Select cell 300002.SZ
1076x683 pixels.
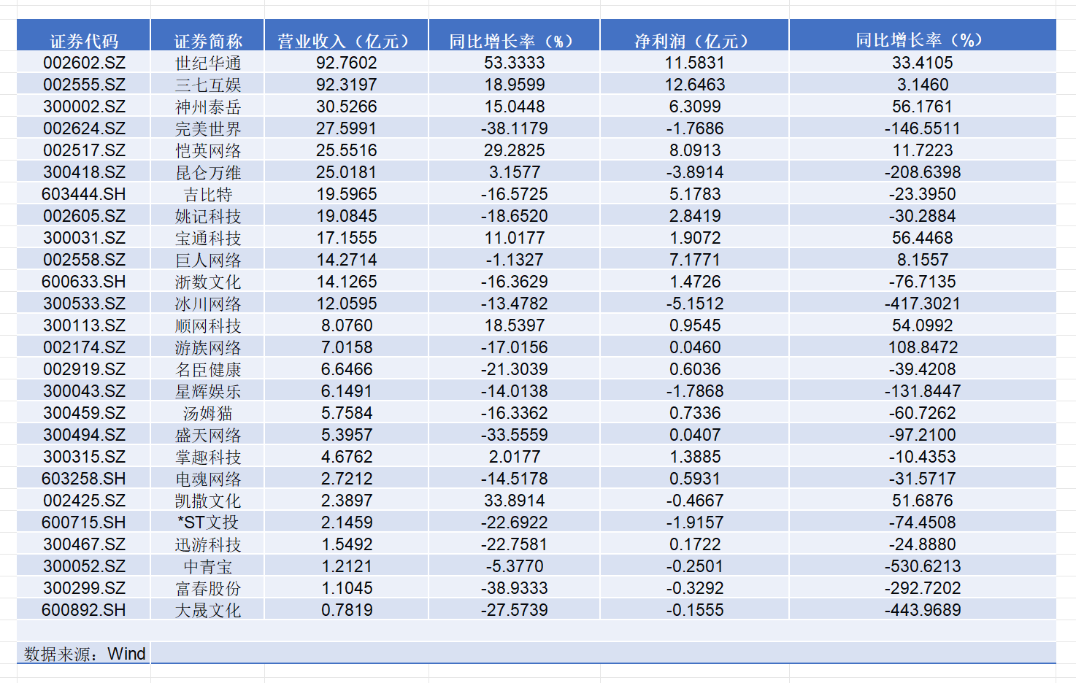coord(84,107)
